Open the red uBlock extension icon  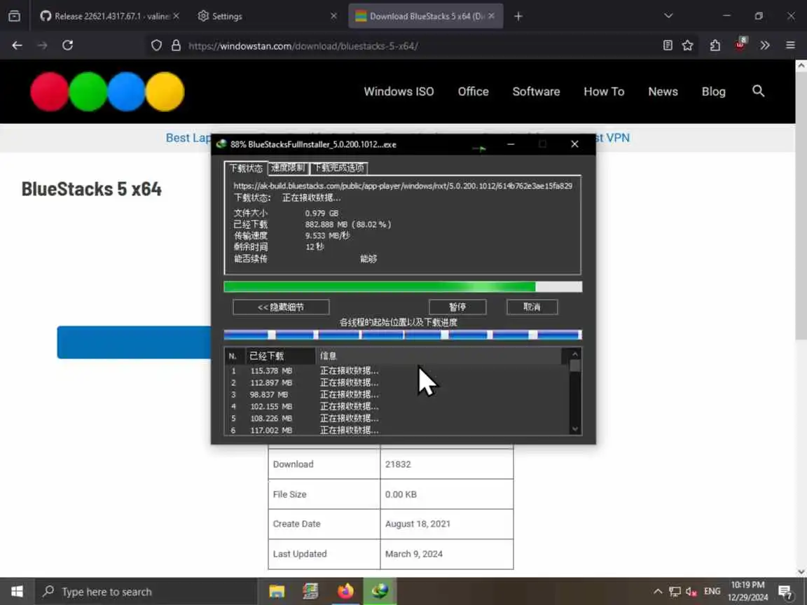click(x=740, y=44)
